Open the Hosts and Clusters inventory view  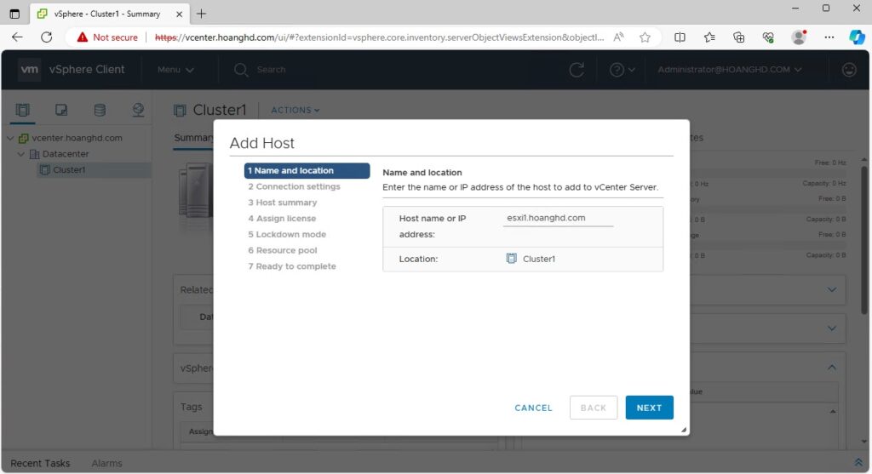23,110
